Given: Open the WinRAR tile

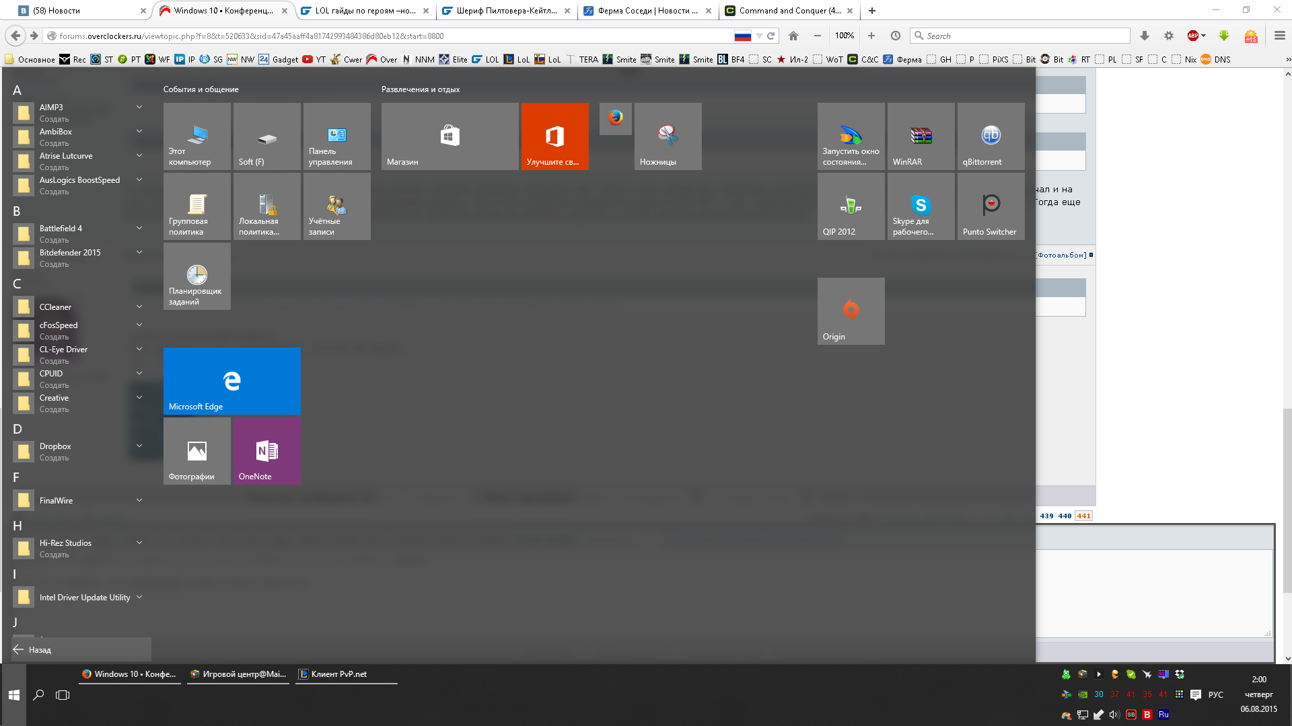Looking at the screenshot, I should click(x=921, y=136).
